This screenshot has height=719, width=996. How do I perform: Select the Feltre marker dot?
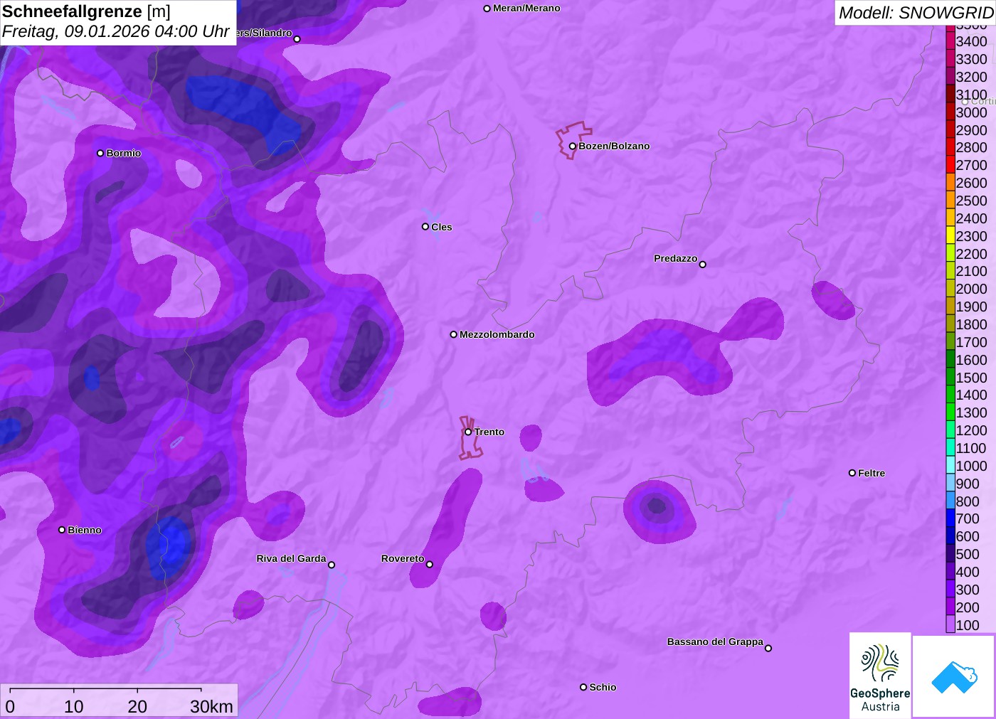coord(852,473)
